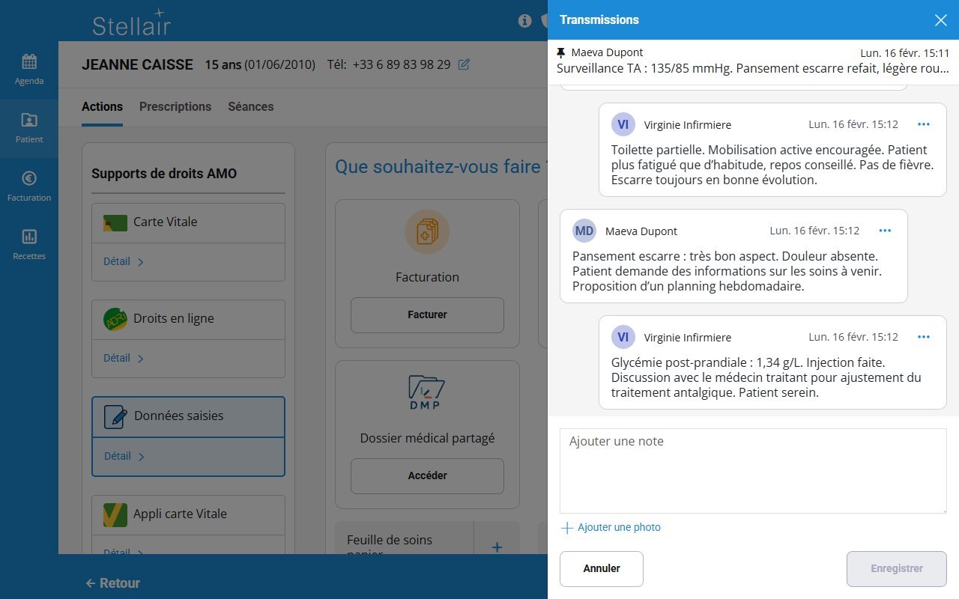959x599 pixels.
Task: Switch to the Séances tab
Action: pyautogui.click(x=250, y=106)
